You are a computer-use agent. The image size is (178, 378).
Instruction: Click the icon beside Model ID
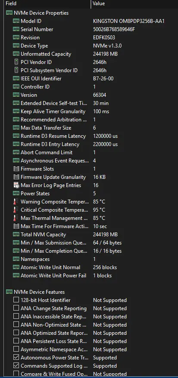(16, 21)
